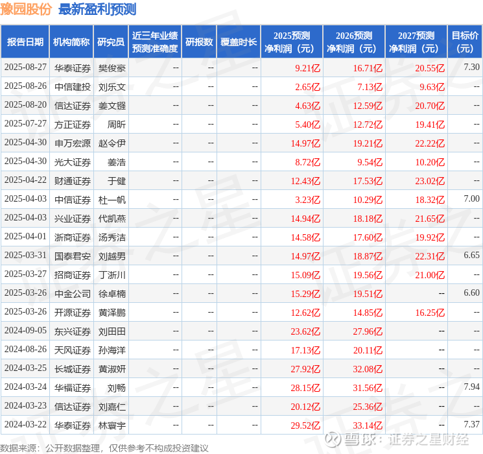Viewport: 483px width, 454px height.
Task: Click 33.14亿 forecast value
Action: 368,425
